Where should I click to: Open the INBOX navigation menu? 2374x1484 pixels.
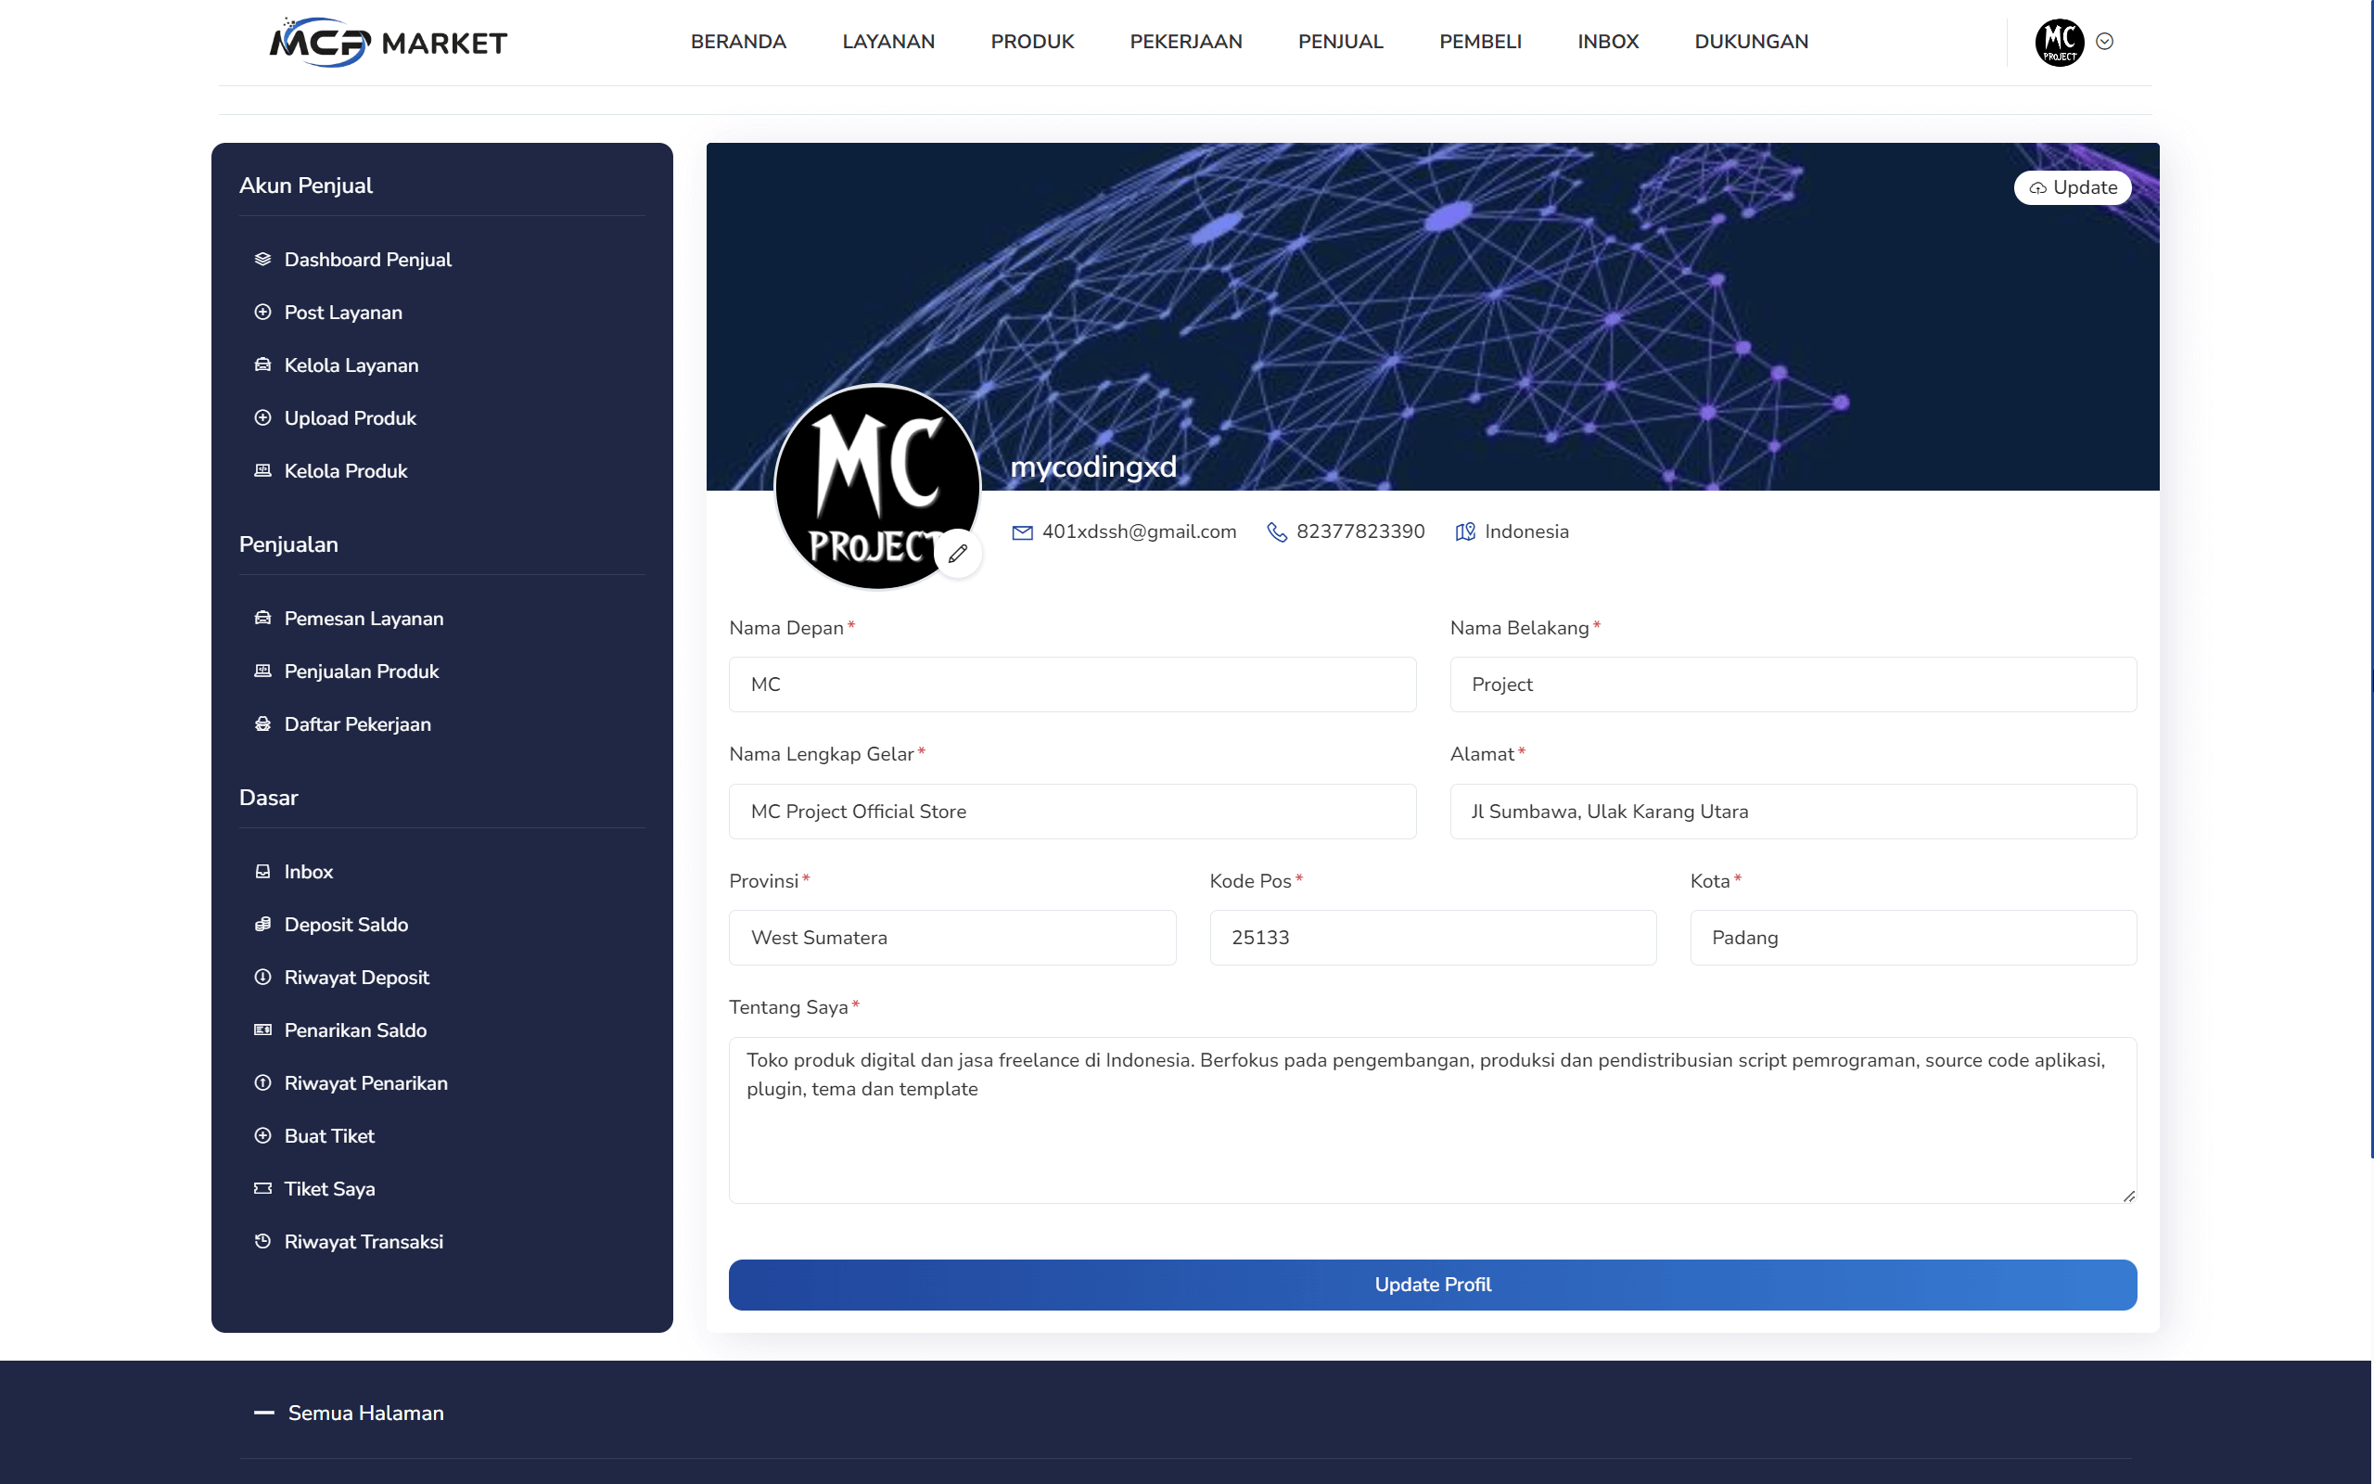coord(1608,41)
